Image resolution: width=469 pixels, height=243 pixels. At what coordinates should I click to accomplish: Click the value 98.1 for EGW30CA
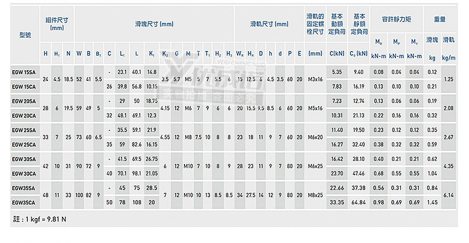(x=136, y=174)
